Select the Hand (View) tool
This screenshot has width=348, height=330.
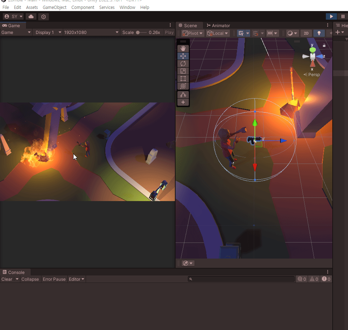(x=183, y=49)
